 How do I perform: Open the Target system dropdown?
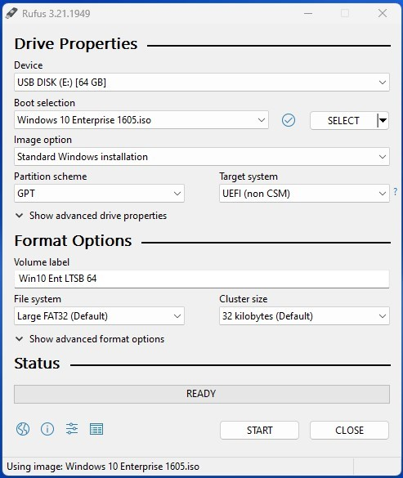click(x=304, y=194)
